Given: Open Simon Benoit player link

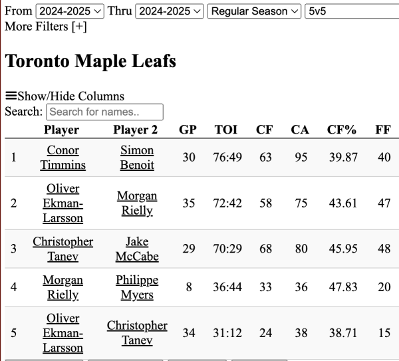Looking at the screenshot, I should point(137,158).
